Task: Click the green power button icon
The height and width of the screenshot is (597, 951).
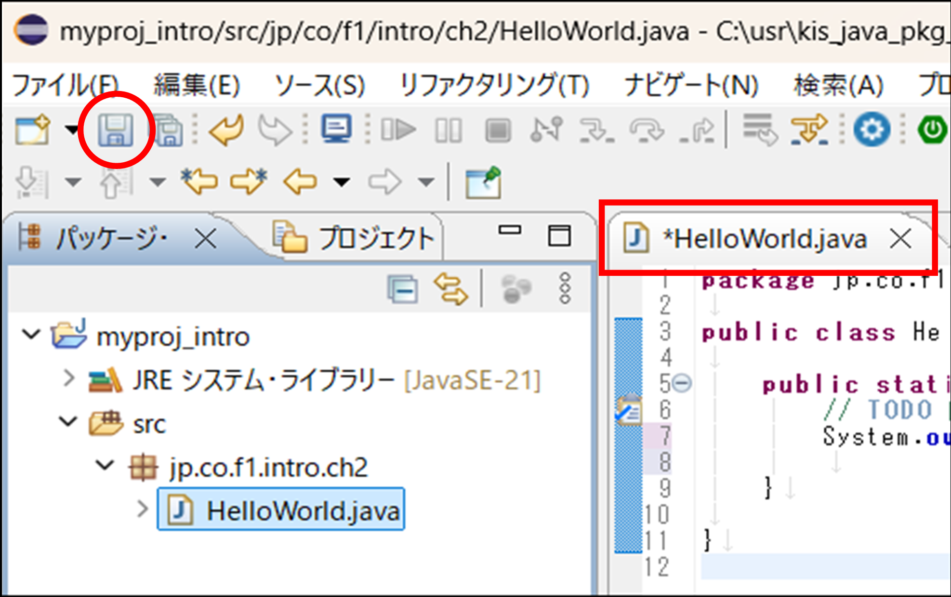Action: pos(932,130)
